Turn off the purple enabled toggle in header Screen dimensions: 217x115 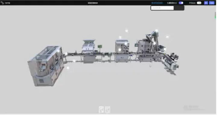(181, 3)
